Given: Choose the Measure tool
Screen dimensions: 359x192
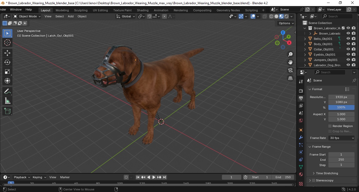Looking at the screenshot, I should click(x=7, y=101).
